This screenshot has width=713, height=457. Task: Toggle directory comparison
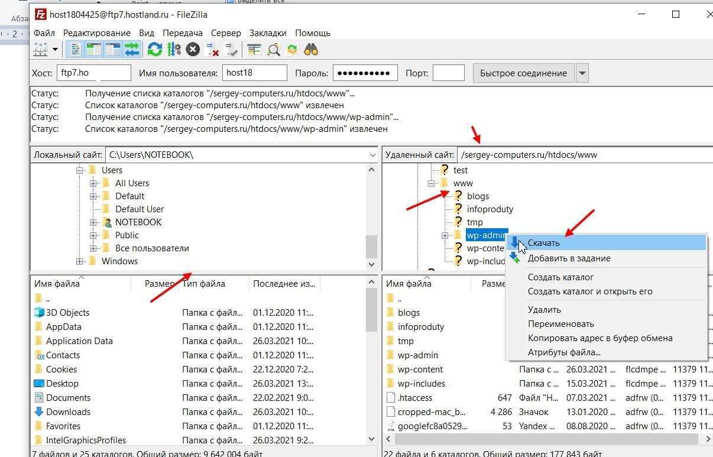pos(273,50)
